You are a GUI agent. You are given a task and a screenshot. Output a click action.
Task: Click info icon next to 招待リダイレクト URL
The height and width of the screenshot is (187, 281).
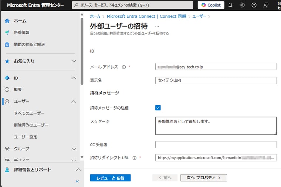[x=135, y=158]
